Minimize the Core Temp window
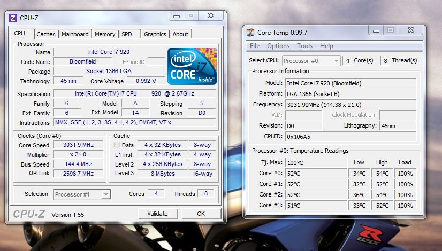The image size is (442, 251). click(x=376, y=30)
